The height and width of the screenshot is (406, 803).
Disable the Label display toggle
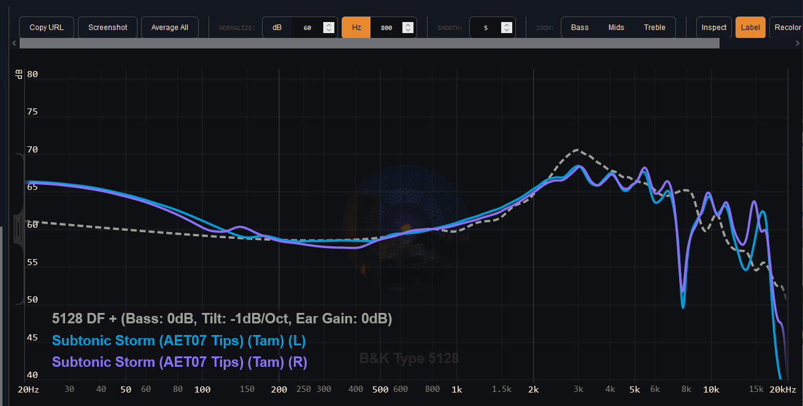[x=750, y=27]
